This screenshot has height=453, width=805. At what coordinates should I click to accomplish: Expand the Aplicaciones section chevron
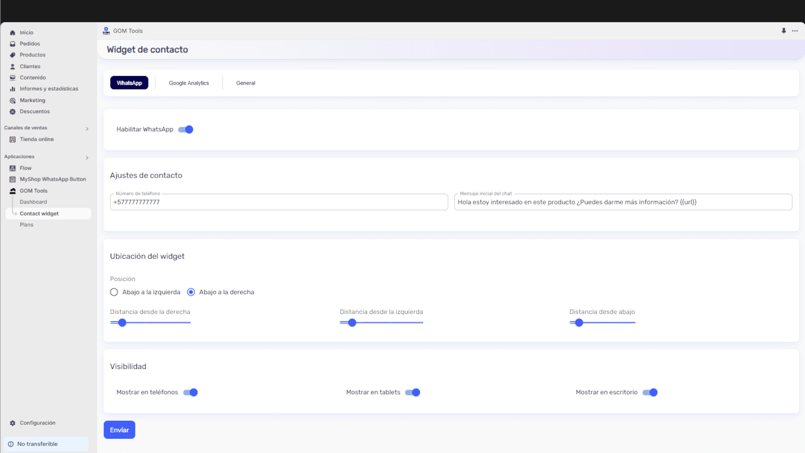click(x=87, y=158)
